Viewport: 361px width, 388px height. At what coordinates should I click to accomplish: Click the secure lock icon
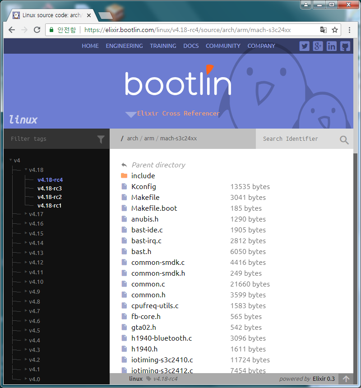(x=51, y=30)
